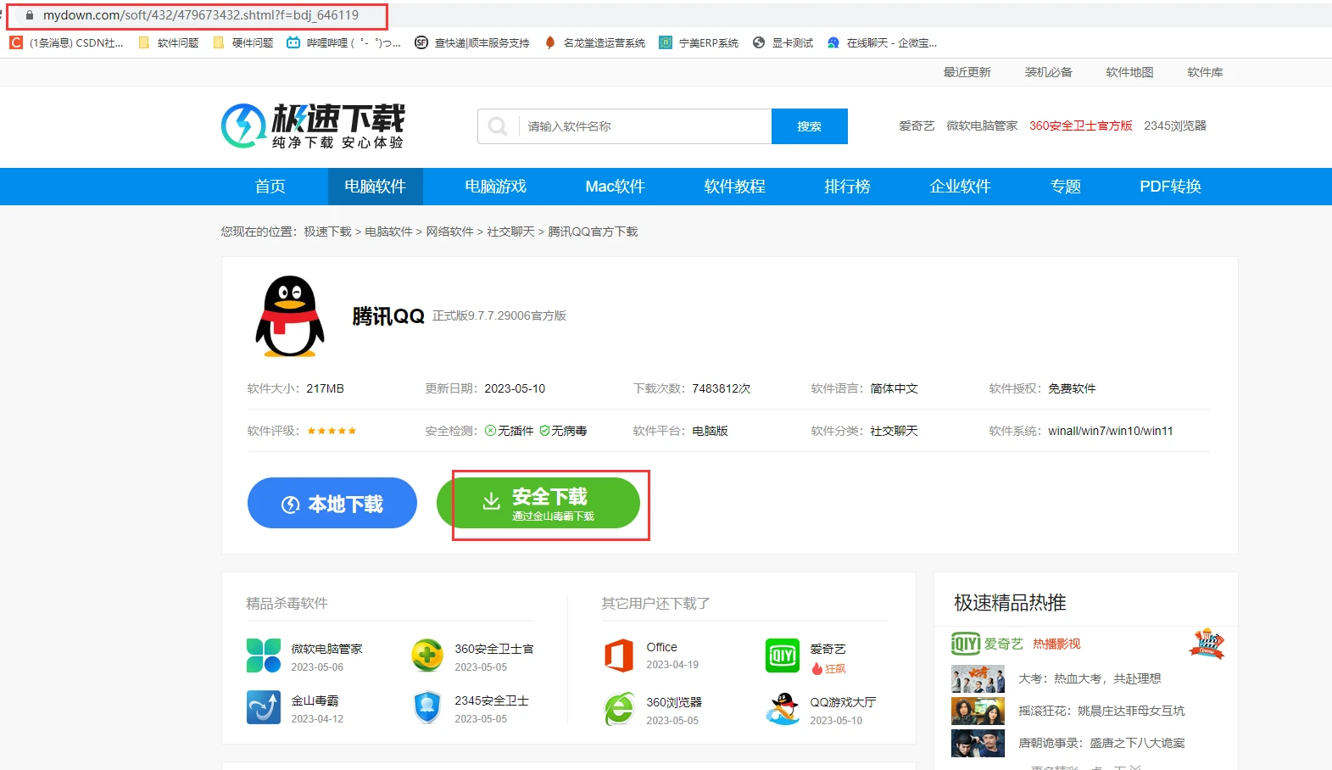
Task: Open the 查快递 顺丰服务支持 bookmark
Action: coord(471,42)
